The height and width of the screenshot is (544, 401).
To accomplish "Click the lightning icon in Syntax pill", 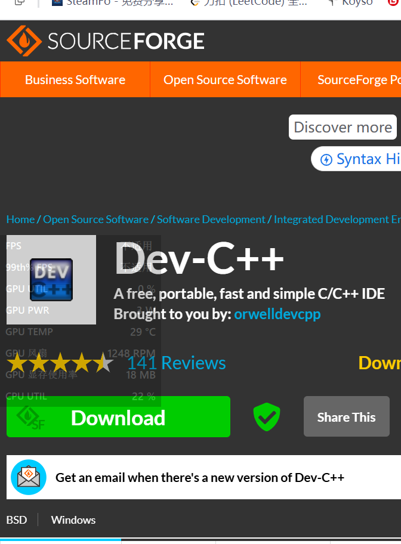I will click(326, 160).
